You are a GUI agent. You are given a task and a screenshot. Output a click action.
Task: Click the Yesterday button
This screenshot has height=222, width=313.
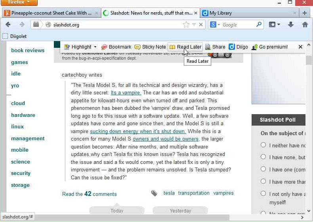[x=180, y=211]
